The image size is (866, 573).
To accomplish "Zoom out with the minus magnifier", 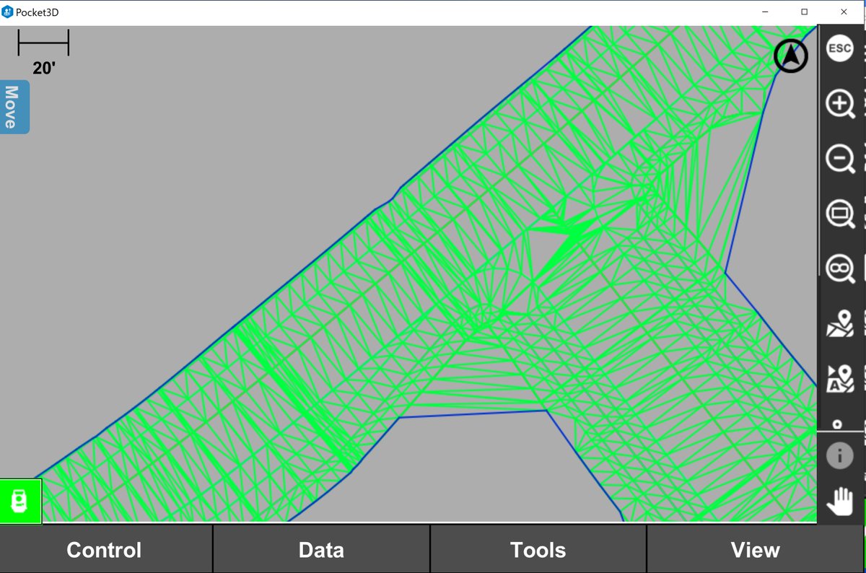I will coord(840,158).
